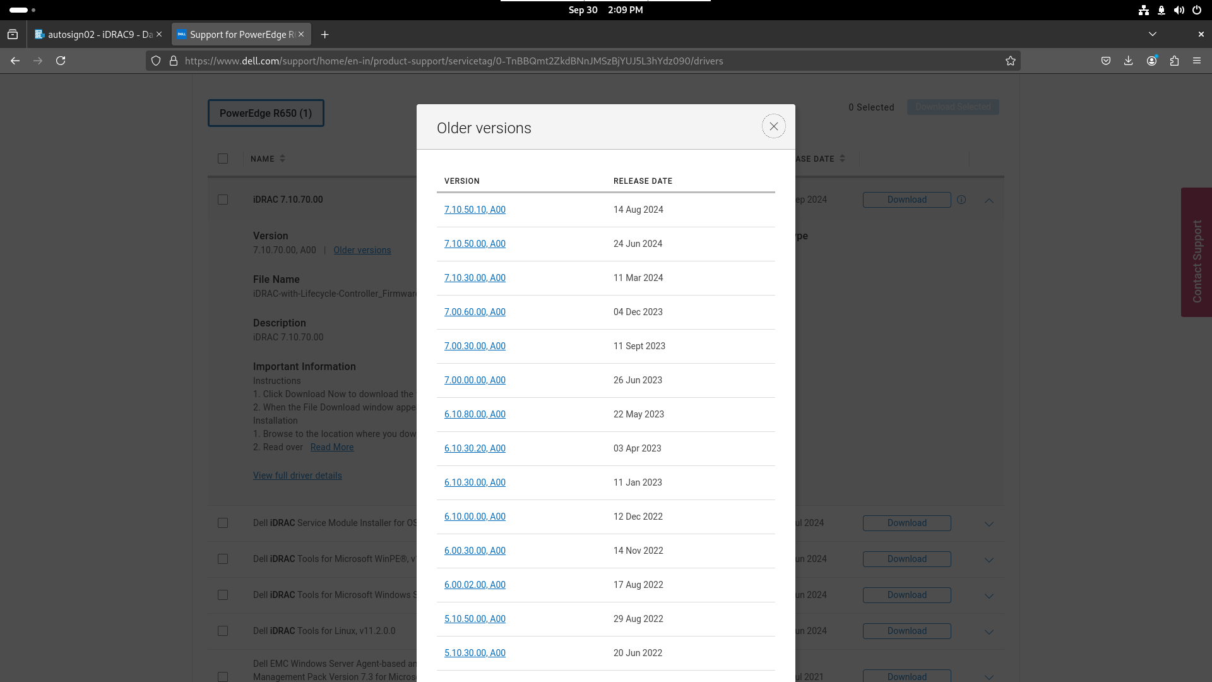This screenshot has width=1212, height=682.
Task: Close the autosign02 iDRAC9 tab
Action: (x=159, y=34)
